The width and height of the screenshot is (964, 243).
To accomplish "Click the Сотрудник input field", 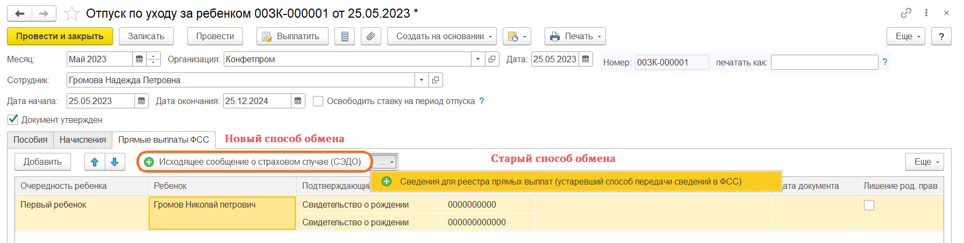I will [x=240, y=80].
